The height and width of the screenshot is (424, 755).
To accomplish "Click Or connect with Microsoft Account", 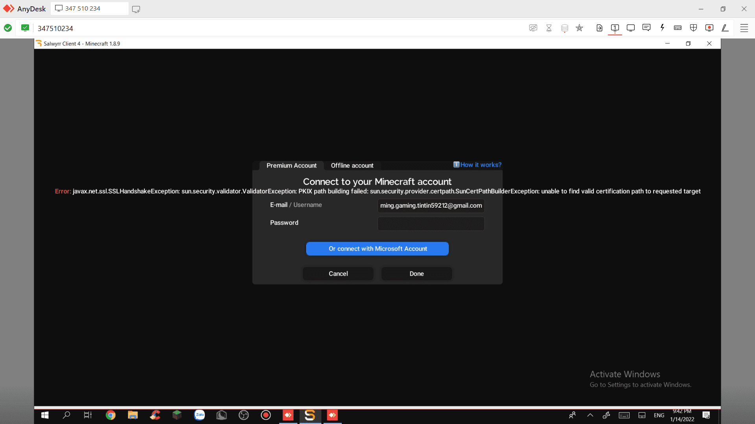I will click(x=377, y=249).
